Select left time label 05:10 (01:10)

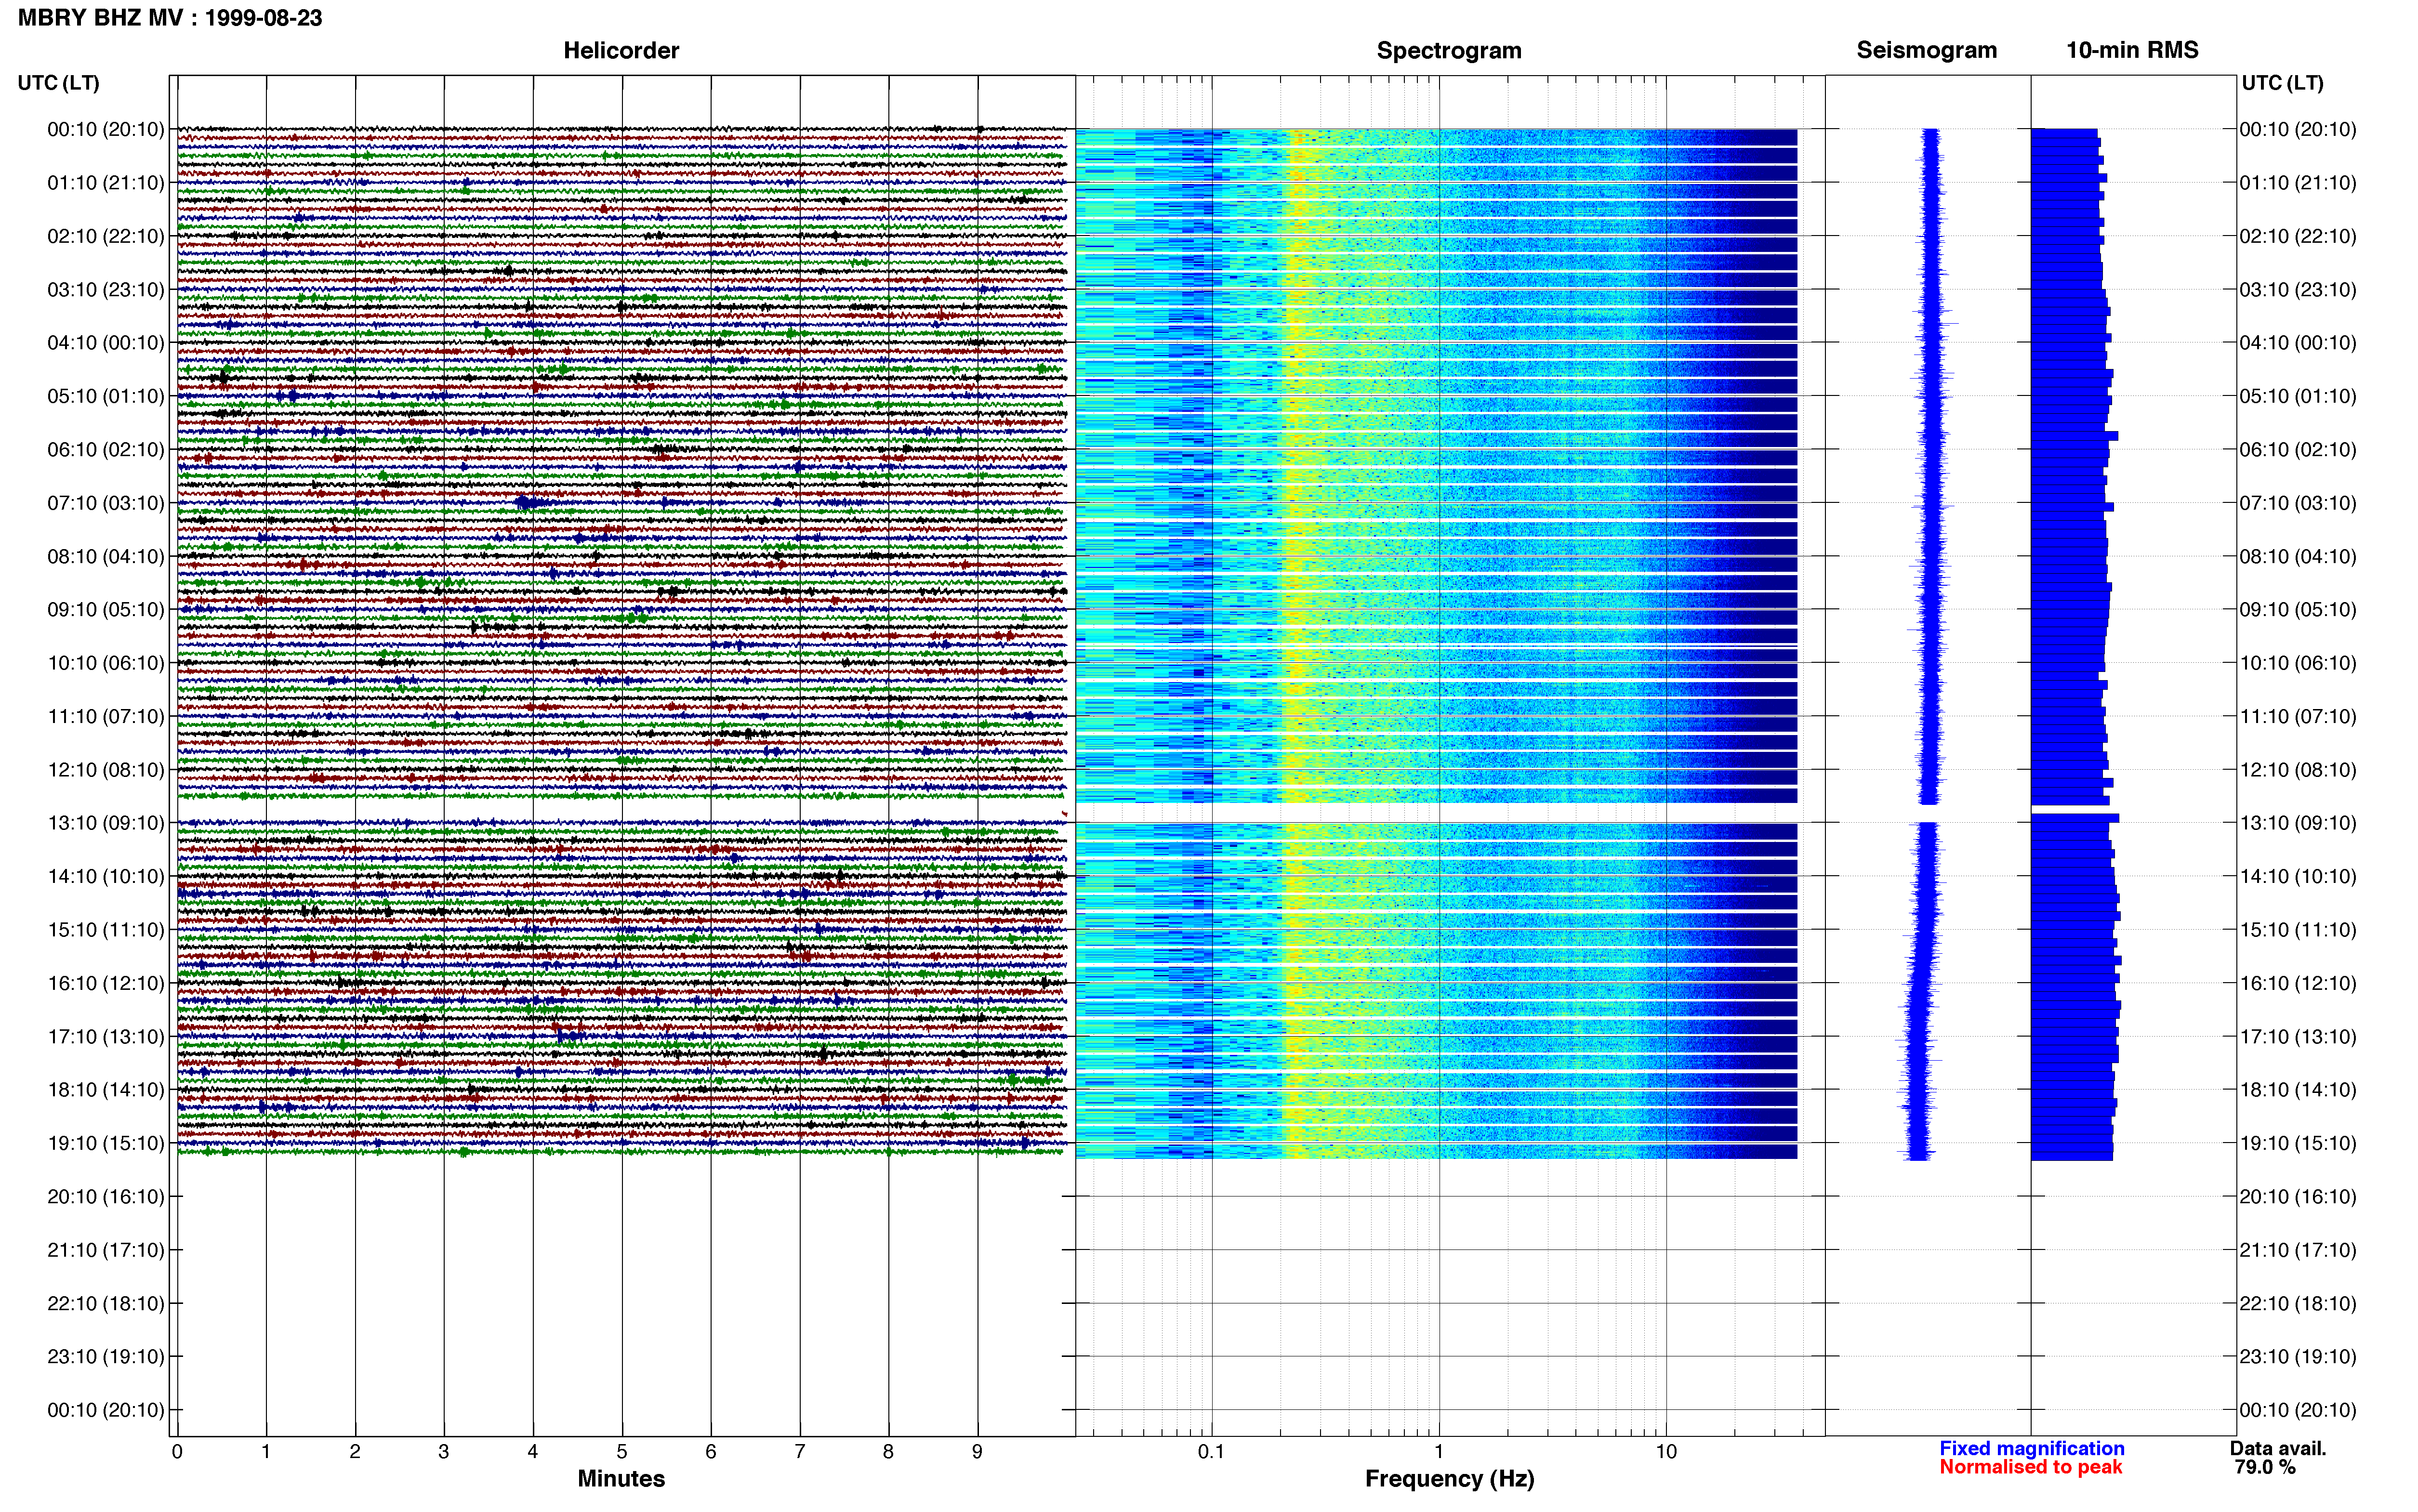(106, 396)
